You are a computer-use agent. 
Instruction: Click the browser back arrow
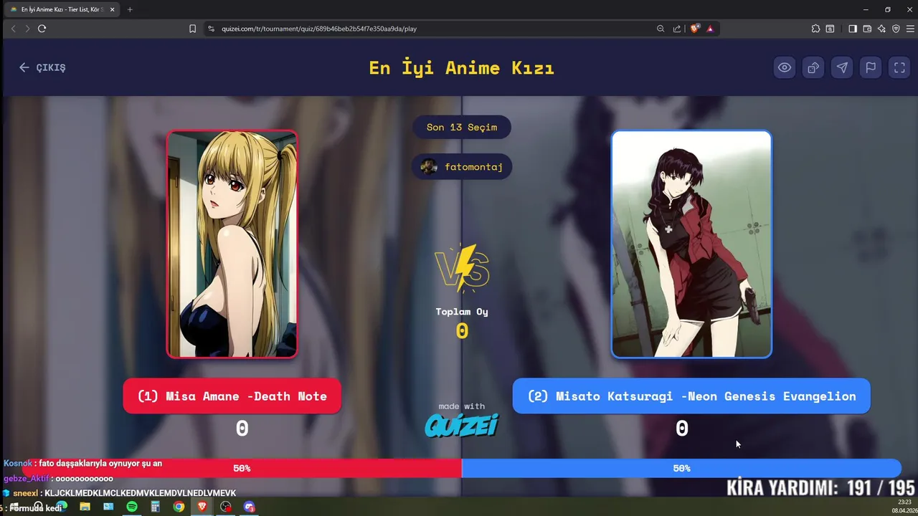click(x=13, y=29)
